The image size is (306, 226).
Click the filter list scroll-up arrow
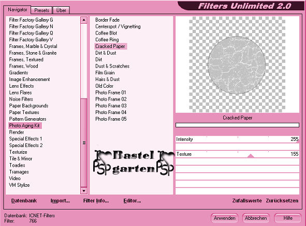[84, 20]
